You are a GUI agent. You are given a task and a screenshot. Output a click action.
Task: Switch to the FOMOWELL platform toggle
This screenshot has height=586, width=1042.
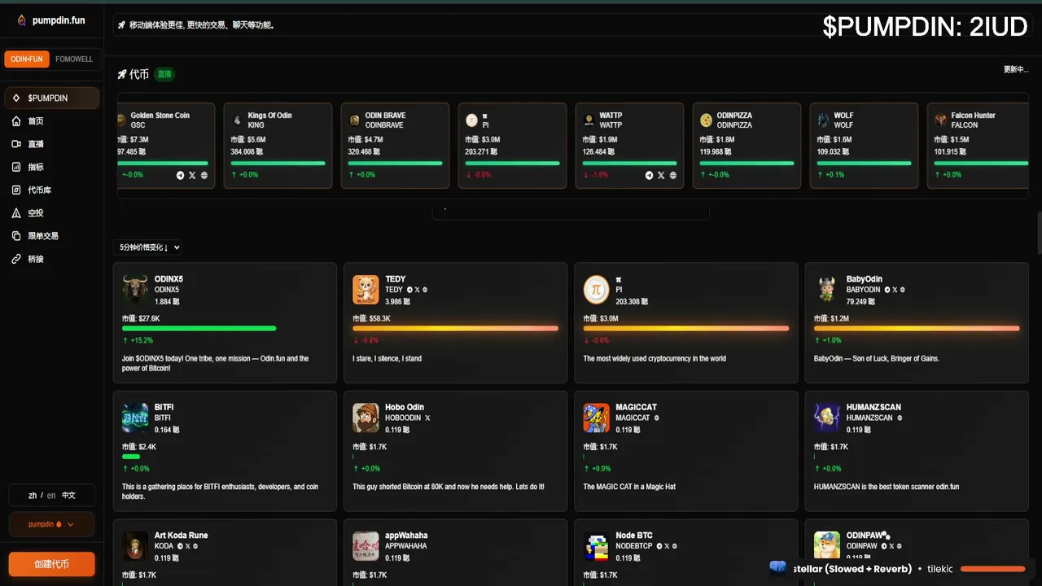point(74,59)
